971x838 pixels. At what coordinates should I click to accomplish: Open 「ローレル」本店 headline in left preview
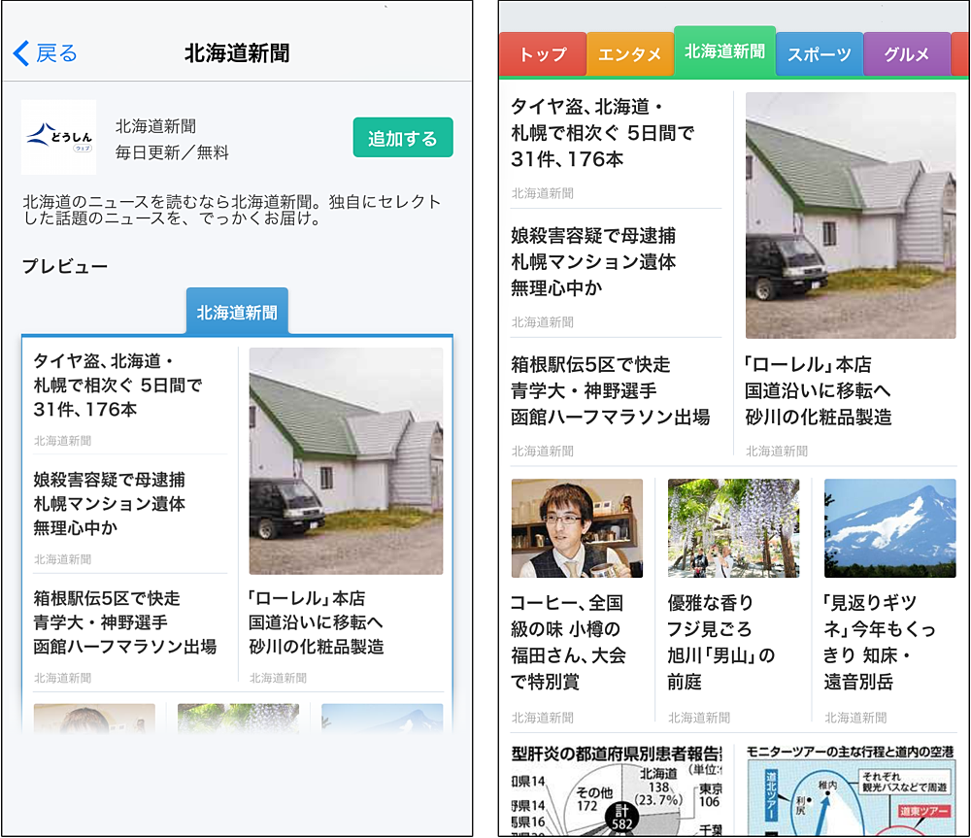[x=317, y=622]
